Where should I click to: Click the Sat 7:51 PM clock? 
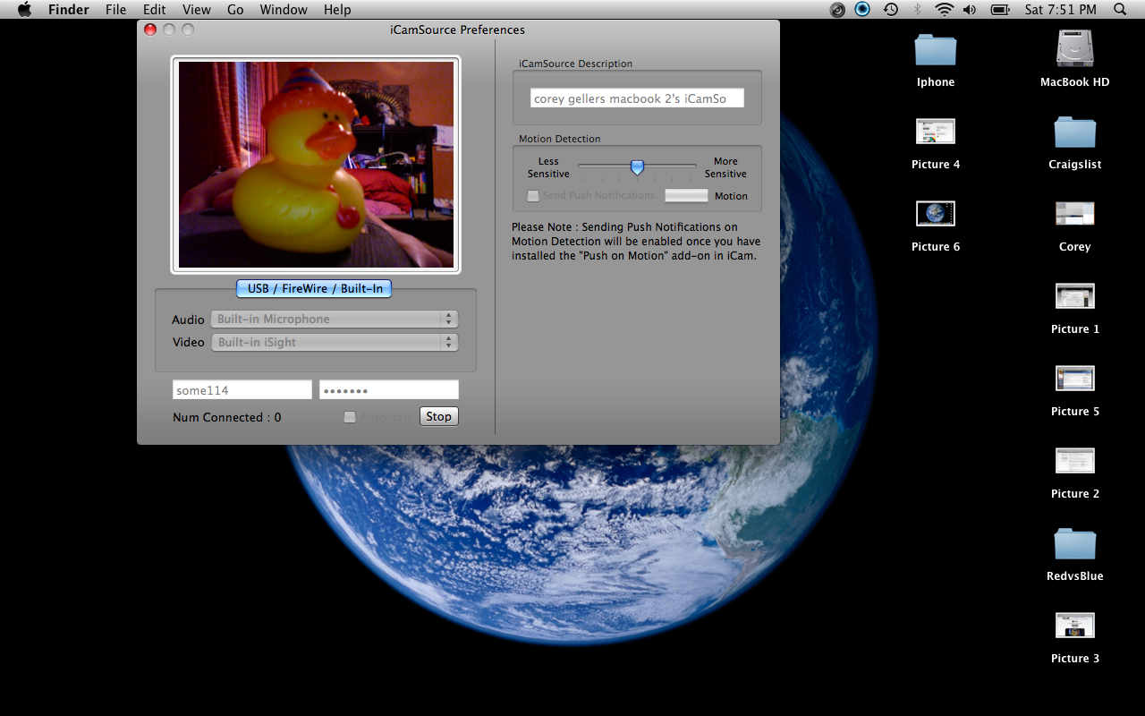click(1060, 10)
